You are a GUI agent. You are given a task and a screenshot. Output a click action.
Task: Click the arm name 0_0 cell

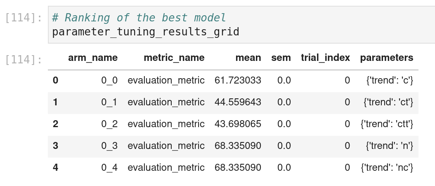point(109,80)
